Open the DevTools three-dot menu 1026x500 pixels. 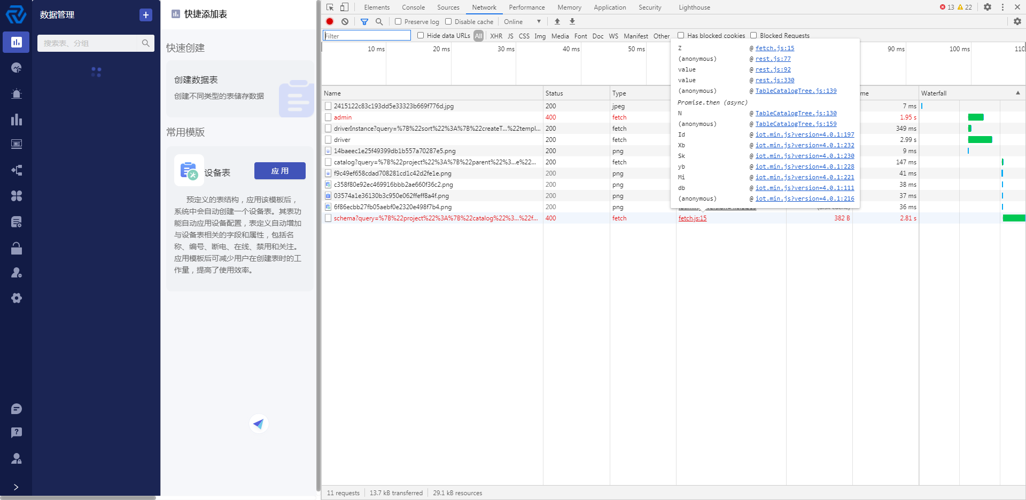click(x=1002, y=7)
